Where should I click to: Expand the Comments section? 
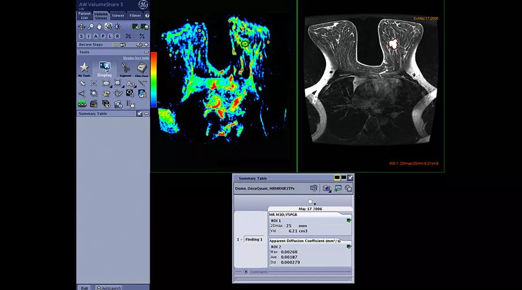(x=245, y=271)
